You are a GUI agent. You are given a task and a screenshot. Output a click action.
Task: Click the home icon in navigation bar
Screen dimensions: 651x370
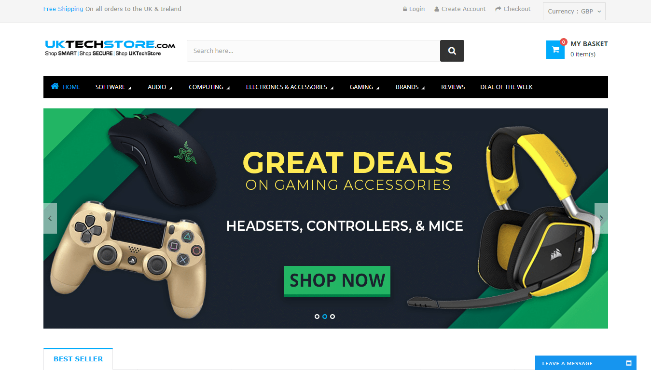click(55, 87)
